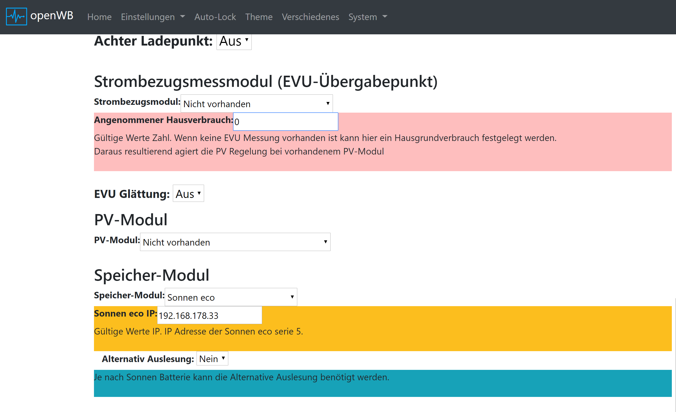Viewport: 676px width, 412px height.
Task: Open the EVU Glättung dropdown
Action: (x=188, y=194)
